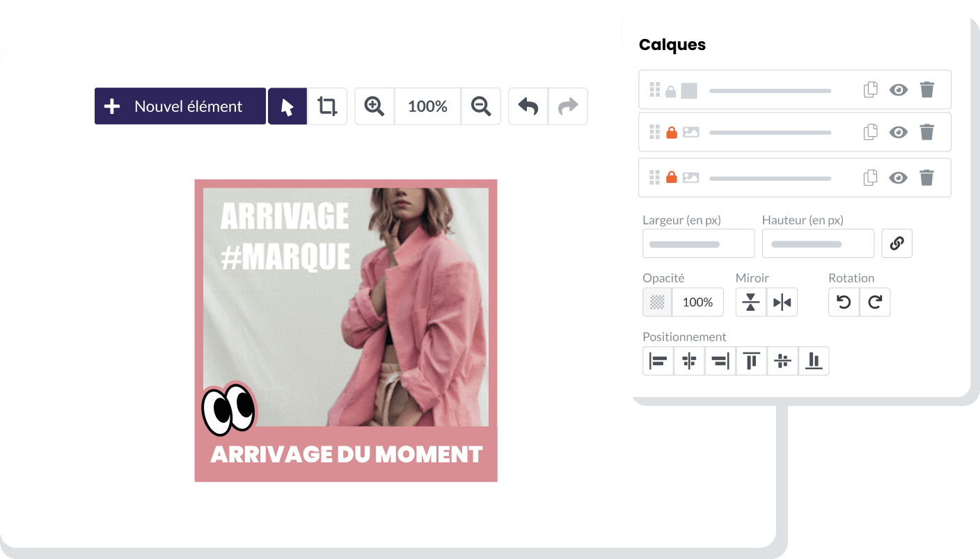
Task: Align the element to the left edge
Action: pyautogui.click(x=658, y=361)
